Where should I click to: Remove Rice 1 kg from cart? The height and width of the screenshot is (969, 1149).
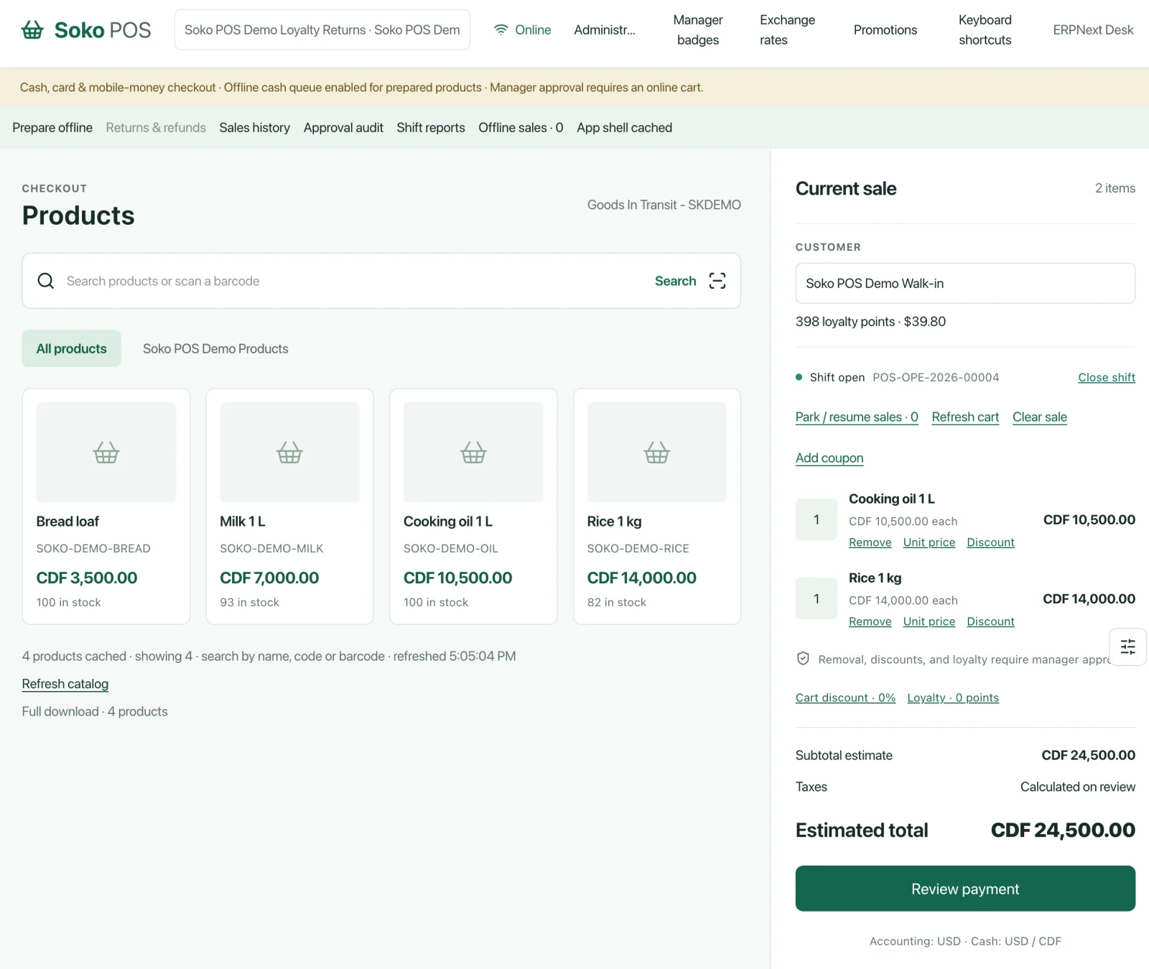point(870,621)
